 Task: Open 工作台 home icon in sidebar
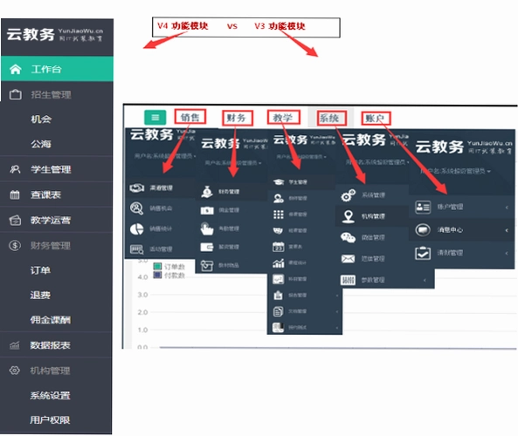pyautogui.click(x=15, y=69)
